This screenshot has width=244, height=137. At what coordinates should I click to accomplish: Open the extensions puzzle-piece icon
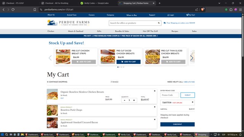pos(231,10)
